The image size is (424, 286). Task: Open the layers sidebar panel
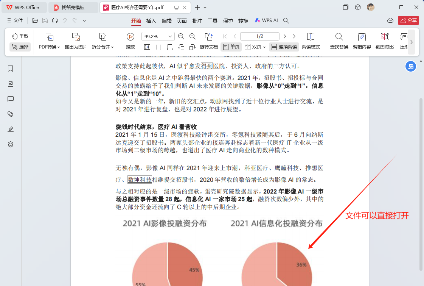pyautogui.click(x=11, y=144)
